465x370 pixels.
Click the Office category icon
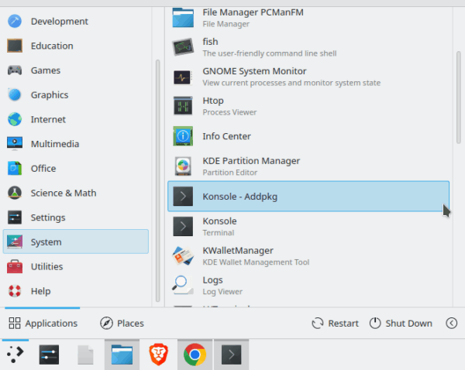click(x=15, y=168)
